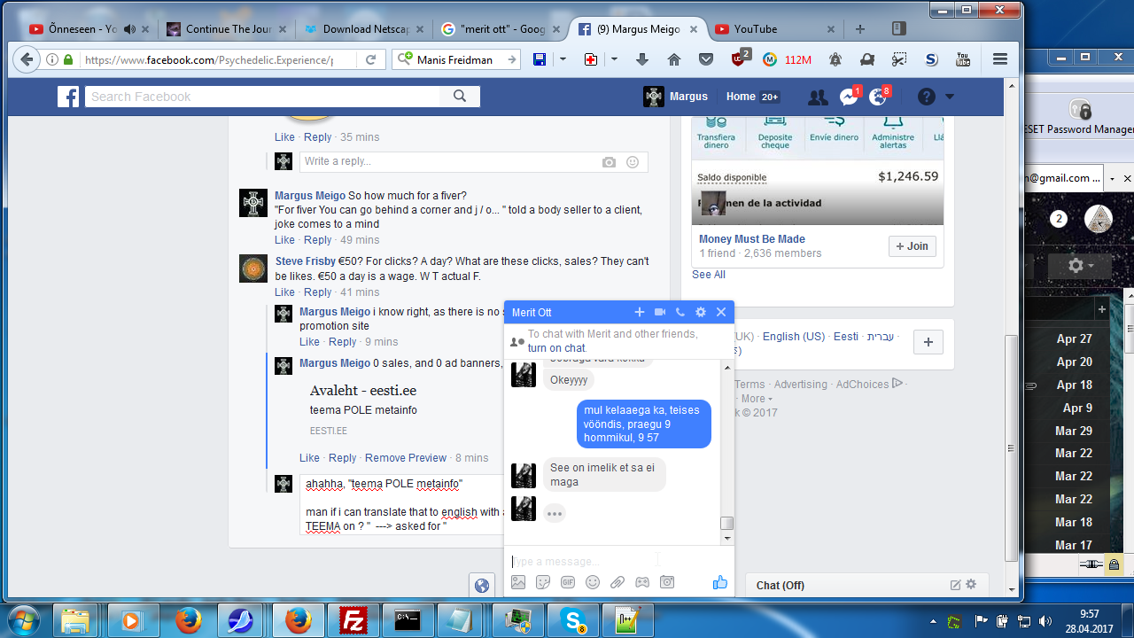1134x638 pixels.
Task: Expand the save-button toolbar dropdown
Action: pos(563,59)
